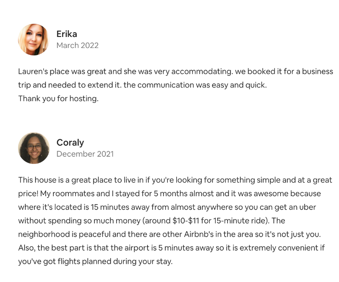Open Coraly's profile photo
Viewport: 339px width, 282px height.
[x=34, y=148]
